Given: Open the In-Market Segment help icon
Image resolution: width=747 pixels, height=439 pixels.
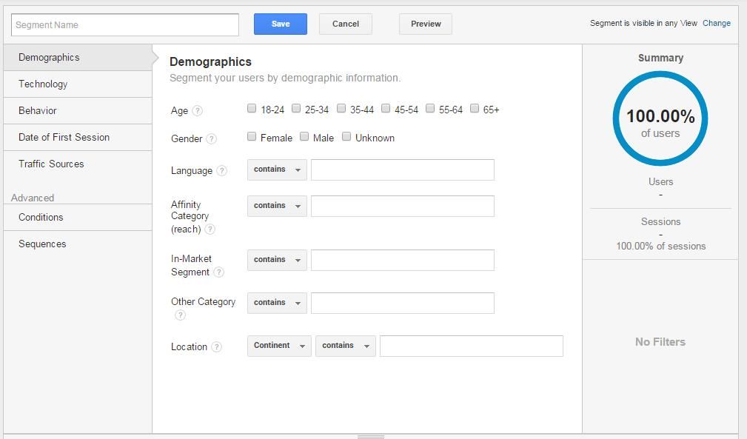Looking at the screenshot, I should 219,272.
